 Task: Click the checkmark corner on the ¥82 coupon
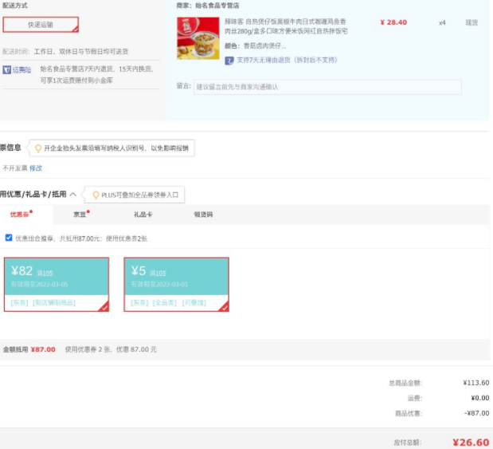(104, 306)
